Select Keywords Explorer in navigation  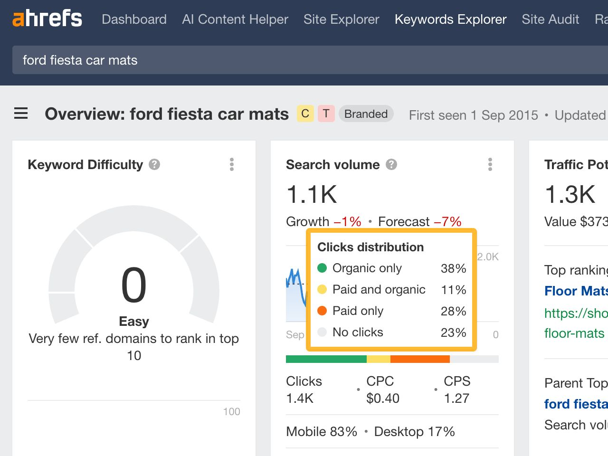pos(451,19)
